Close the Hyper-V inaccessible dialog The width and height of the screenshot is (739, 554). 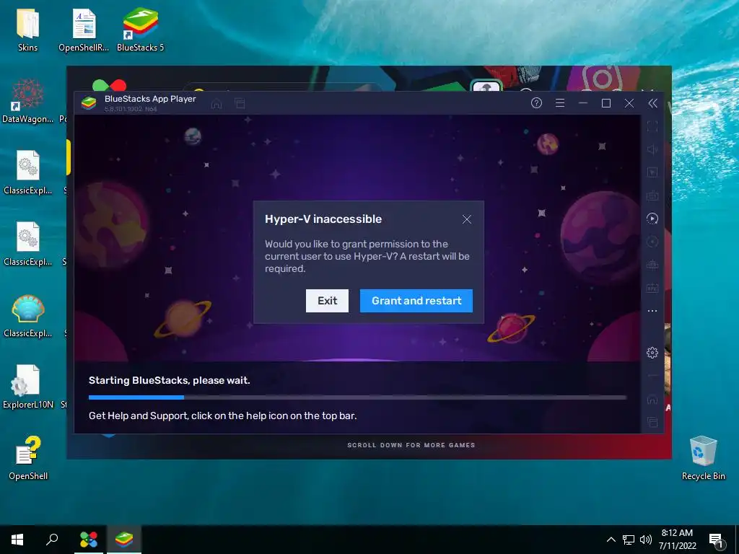pos(467,219)
